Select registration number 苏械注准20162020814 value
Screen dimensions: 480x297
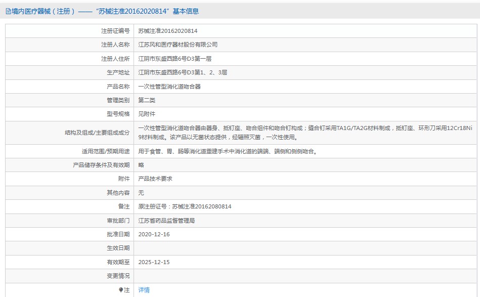[168, 31]
